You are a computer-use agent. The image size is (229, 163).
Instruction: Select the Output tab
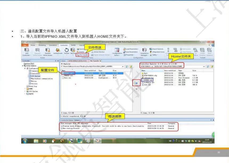tap(77, 120)
